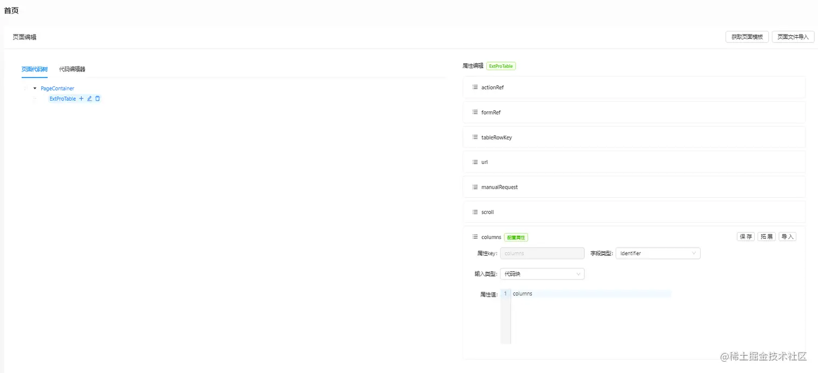Open the 字段类型 Identifier dropdown
Image resolution: width=818 pixels, height=373 pixels.
coord(658,253)
